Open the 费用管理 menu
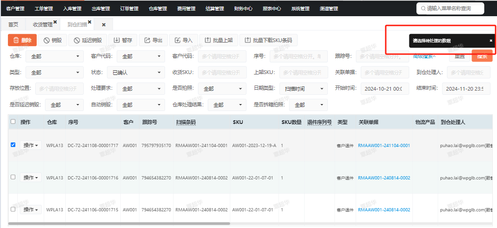 (x=186, y=8)
